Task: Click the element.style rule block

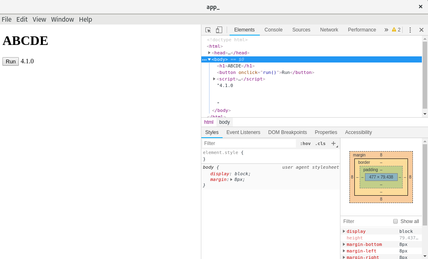Action: point(270,156)
